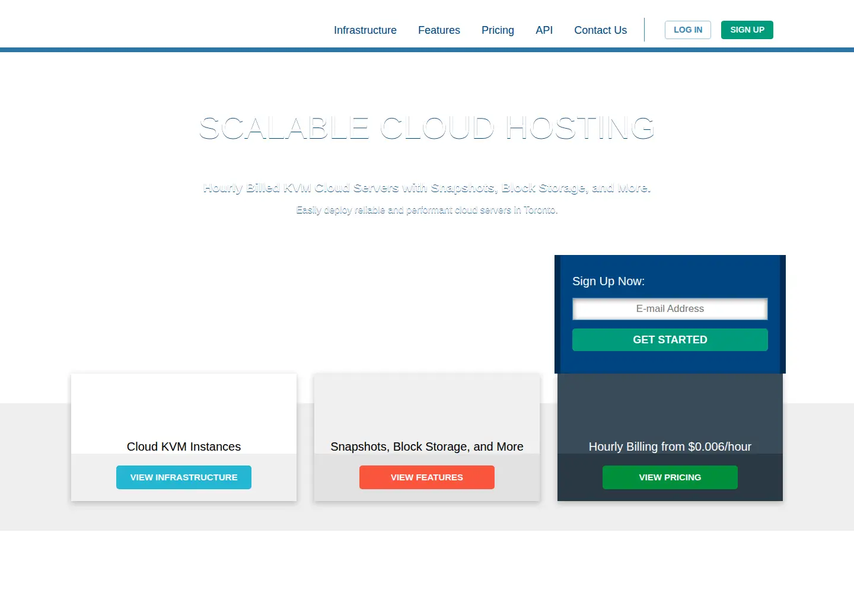Image resolution: width=854 pixels, height=593 pixels.
Task: Click the Cloud KVM Instances heading
Action: click(184, 447)
